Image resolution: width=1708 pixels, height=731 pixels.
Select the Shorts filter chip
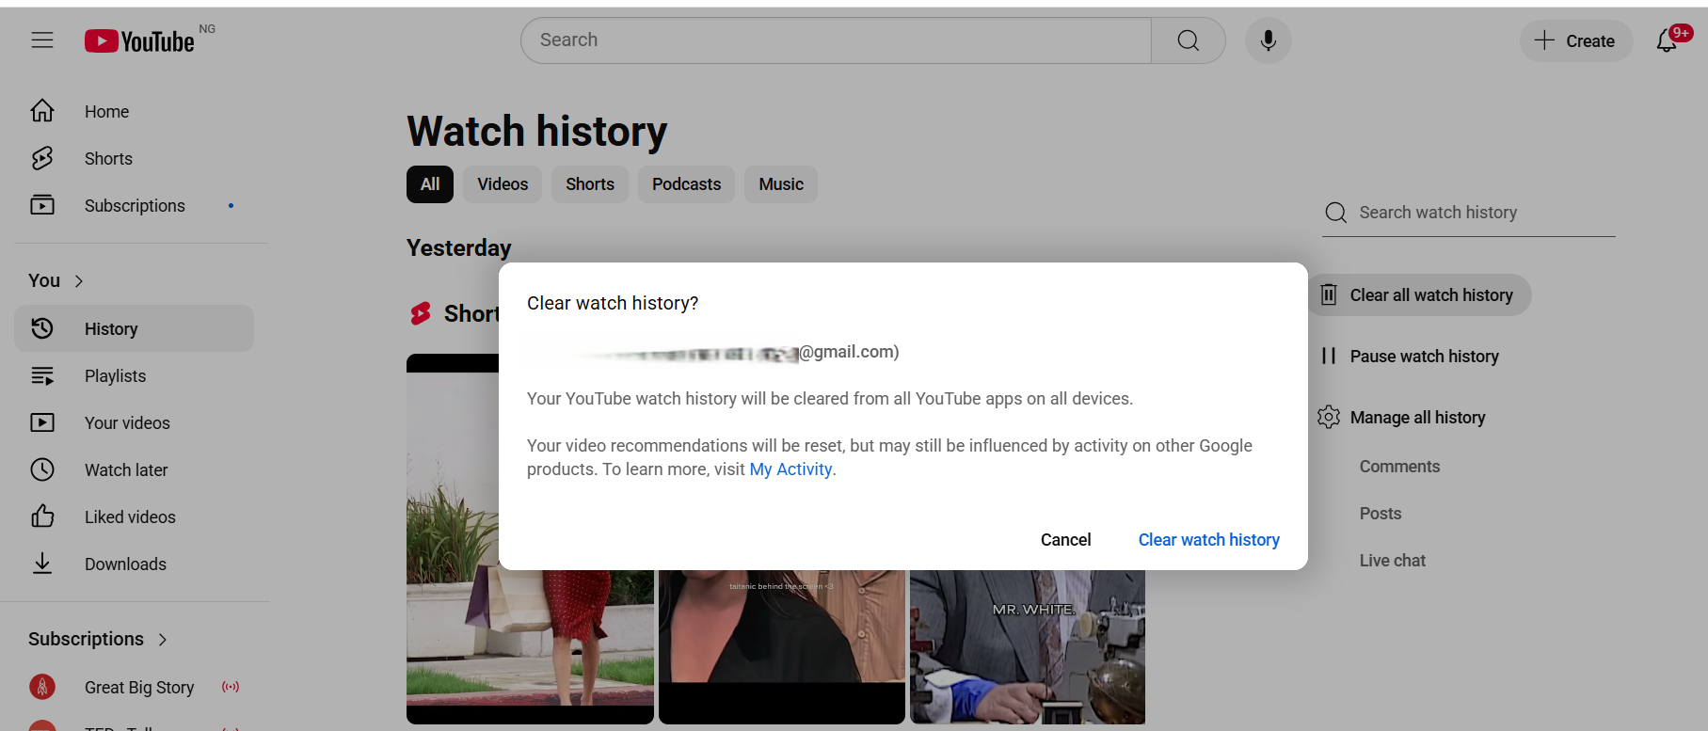(x=590, y=184)
